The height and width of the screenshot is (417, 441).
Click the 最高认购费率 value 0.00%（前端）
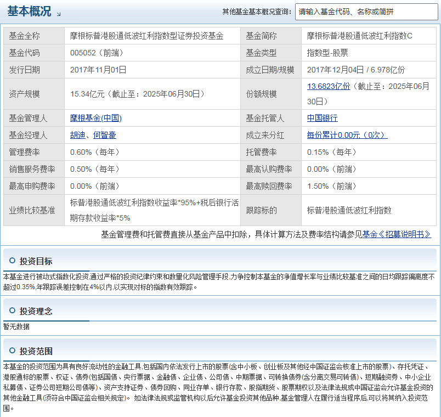tap(332, 169)
